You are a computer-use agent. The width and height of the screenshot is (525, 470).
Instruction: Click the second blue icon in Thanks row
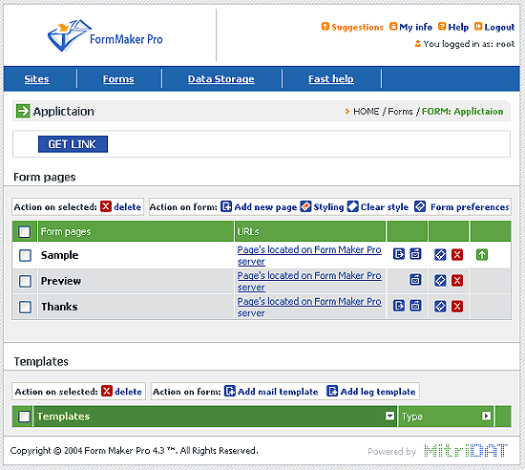(415, 306)
